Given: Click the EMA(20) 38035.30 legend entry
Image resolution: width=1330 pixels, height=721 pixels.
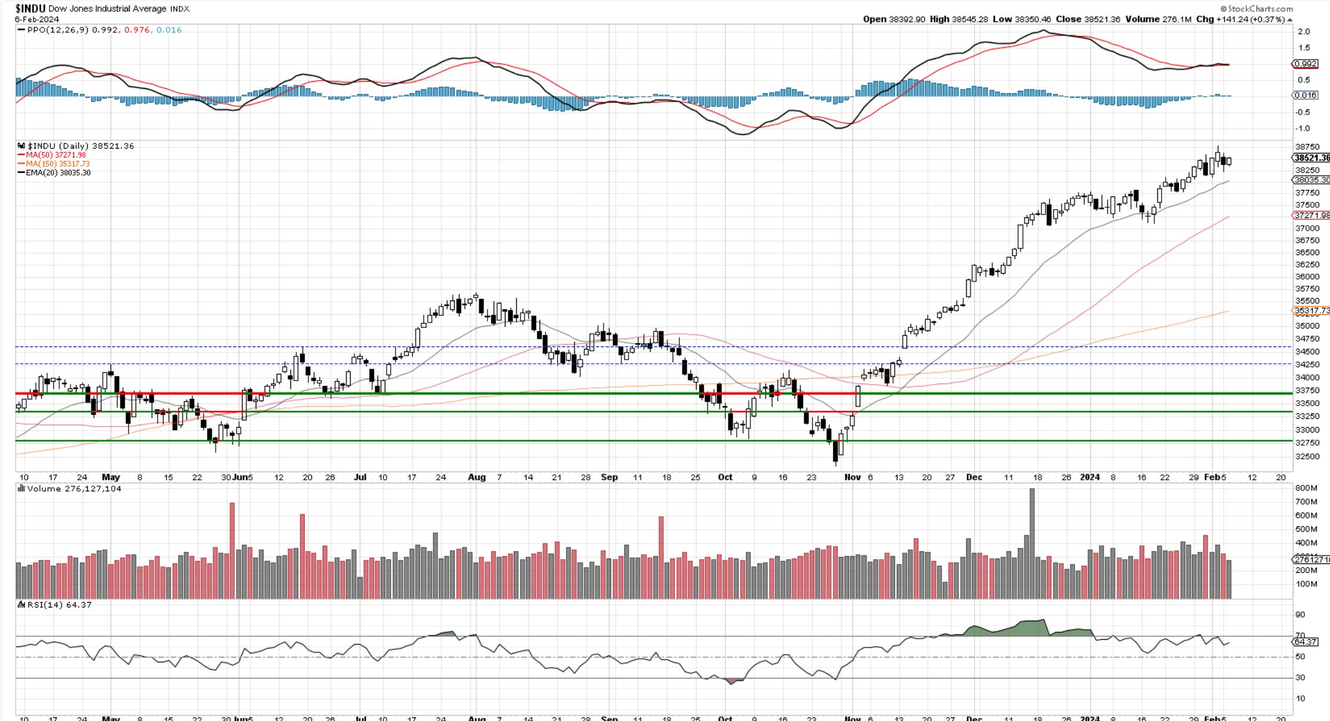Looking at the screenshot, I should (x=57, y=173).
